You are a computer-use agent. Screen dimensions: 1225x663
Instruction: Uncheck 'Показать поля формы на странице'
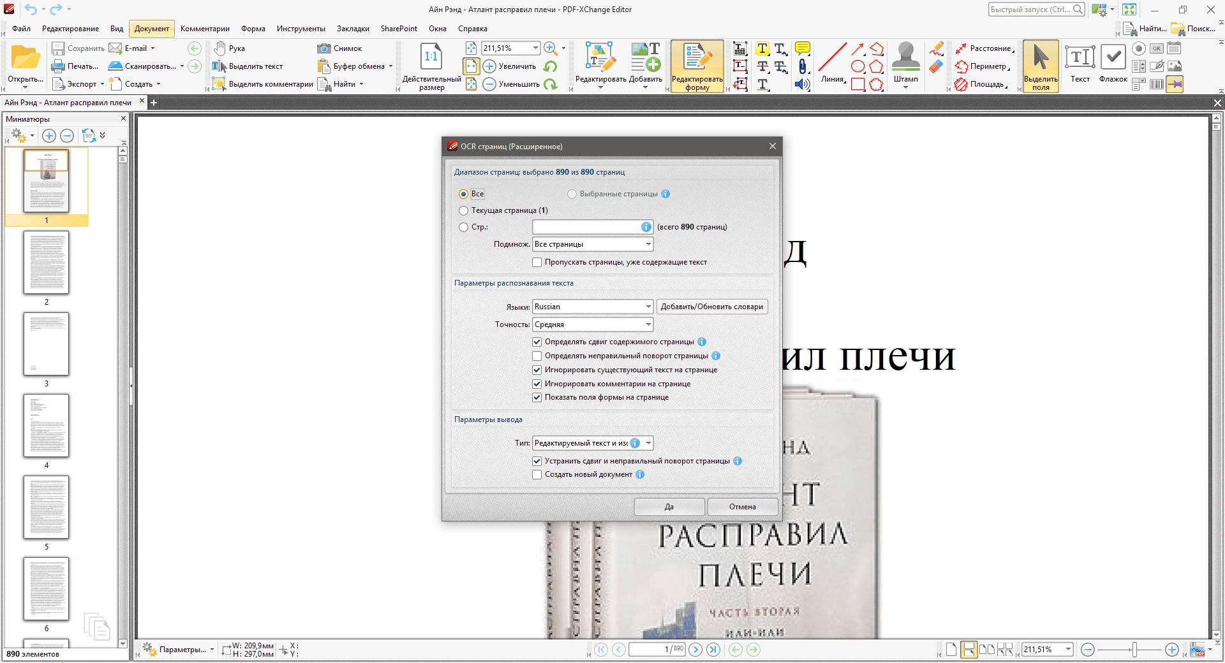(x=537, y=397)
